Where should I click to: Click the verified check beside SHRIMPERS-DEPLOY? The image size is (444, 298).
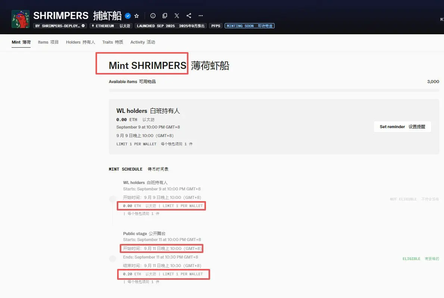(x=83, y=26)
